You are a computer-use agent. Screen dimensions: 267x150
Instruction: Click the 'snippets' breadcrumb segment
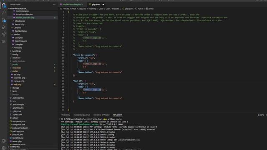point(116,9)
